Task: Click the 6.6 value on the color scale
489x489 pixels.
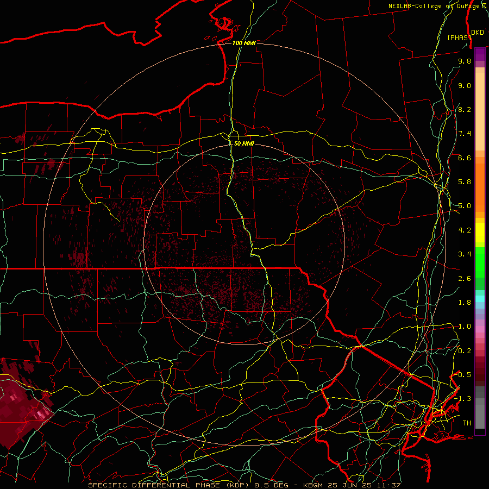Action: pos(465,158)
